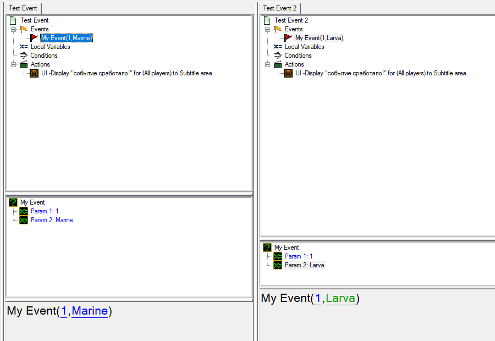Image resolution: width=495 pixels, height=341 pixels.
Task: Click the 1 link in My Event(1,Marine) expression
Action: 64,311
